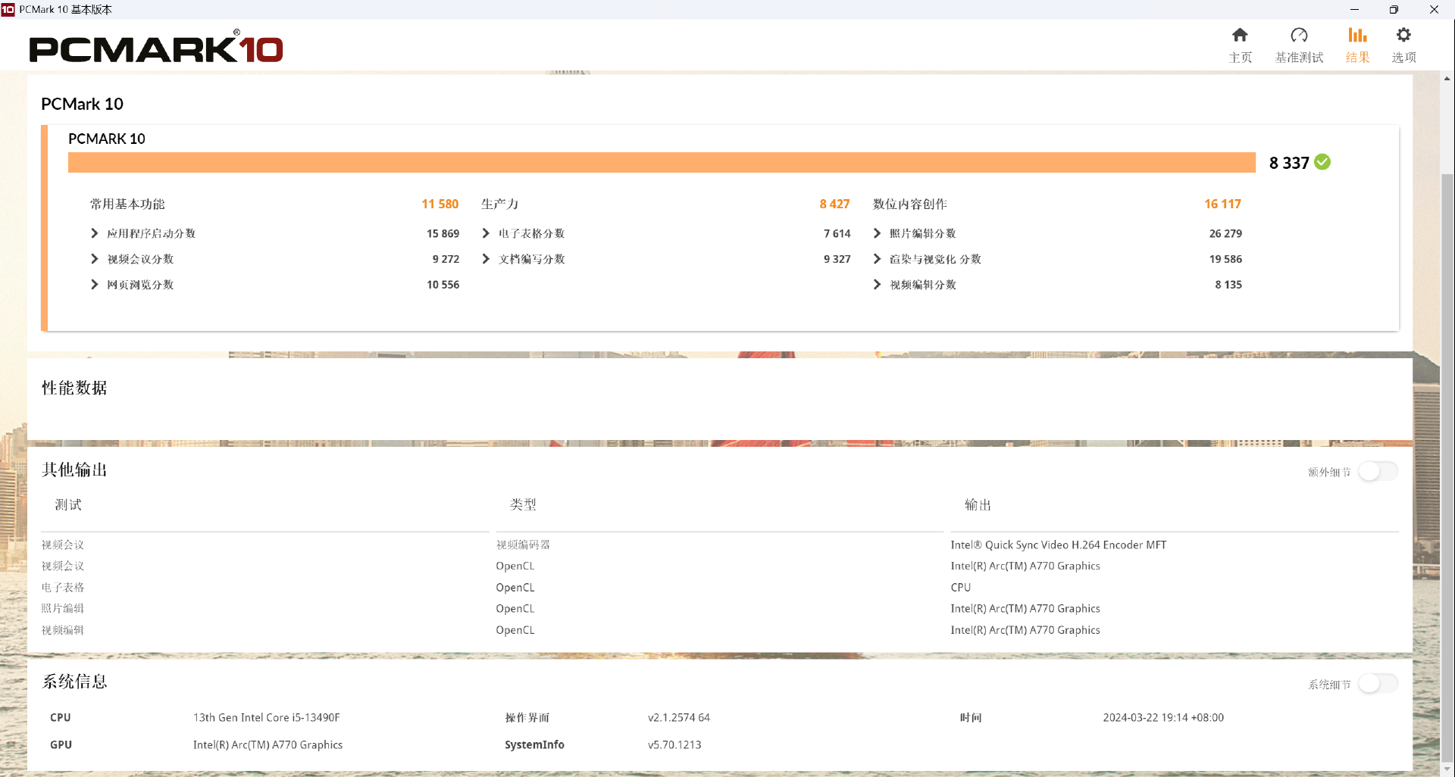The height and width of the screenshot is (777, 1455).
Task: Click version v2.1.2574 64
Action: click(x=679, y=717)
